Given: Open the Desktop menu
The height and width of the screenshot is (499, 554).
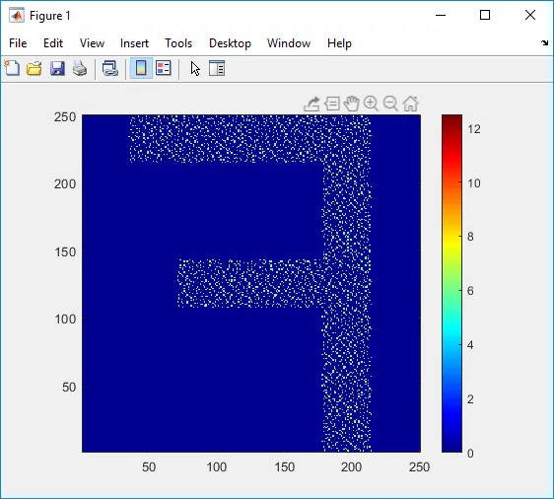Looking at the screenshot, I should coord(230,43).
